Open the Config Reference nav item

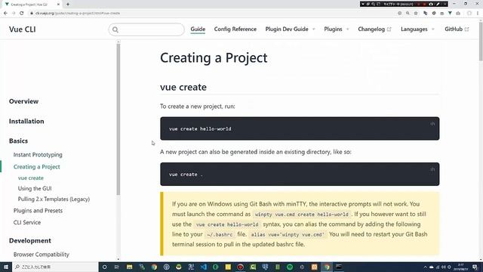[235, 29]
